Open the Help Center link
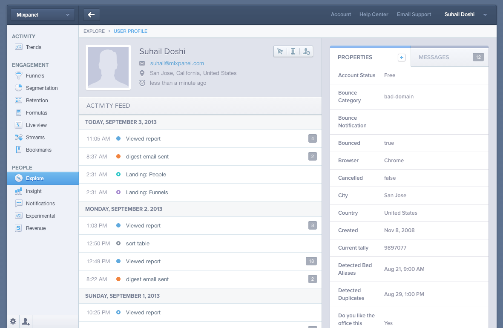503x328 pixels. tap(374, 14)
